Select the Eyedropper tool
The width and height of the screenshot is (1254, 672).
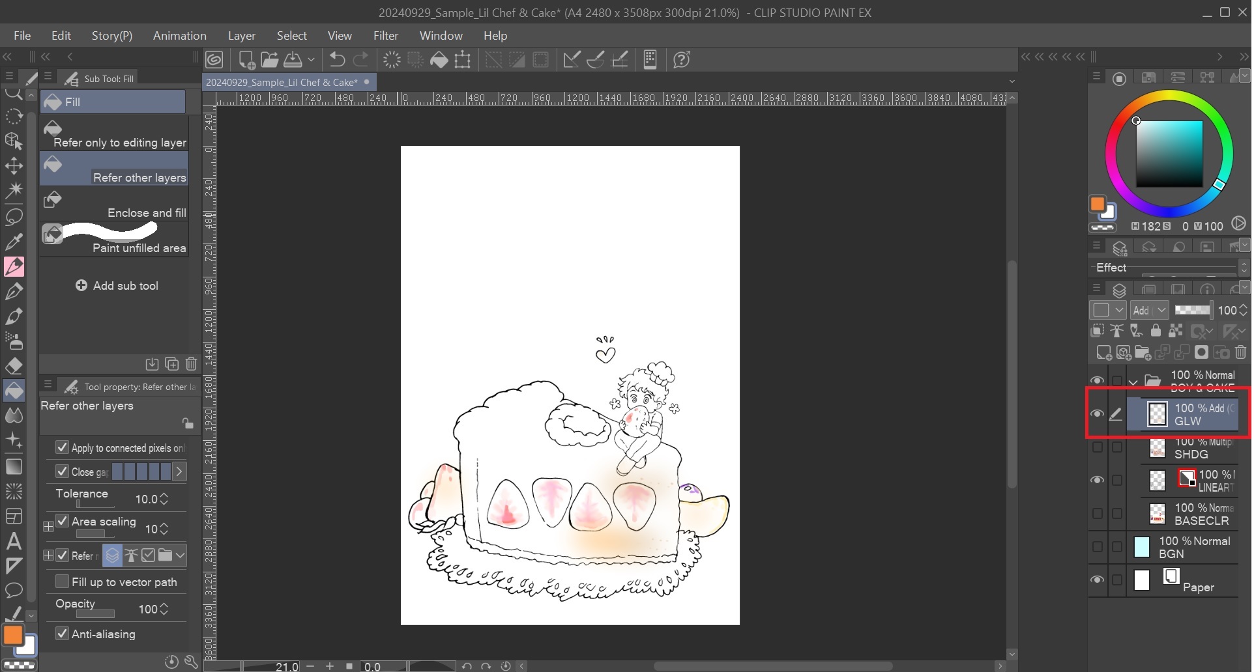tap(14, 242)
